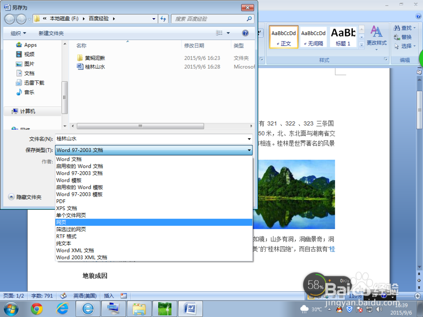Apply 标题 1 style in Word
423x317 pixels.
(343, 37)
